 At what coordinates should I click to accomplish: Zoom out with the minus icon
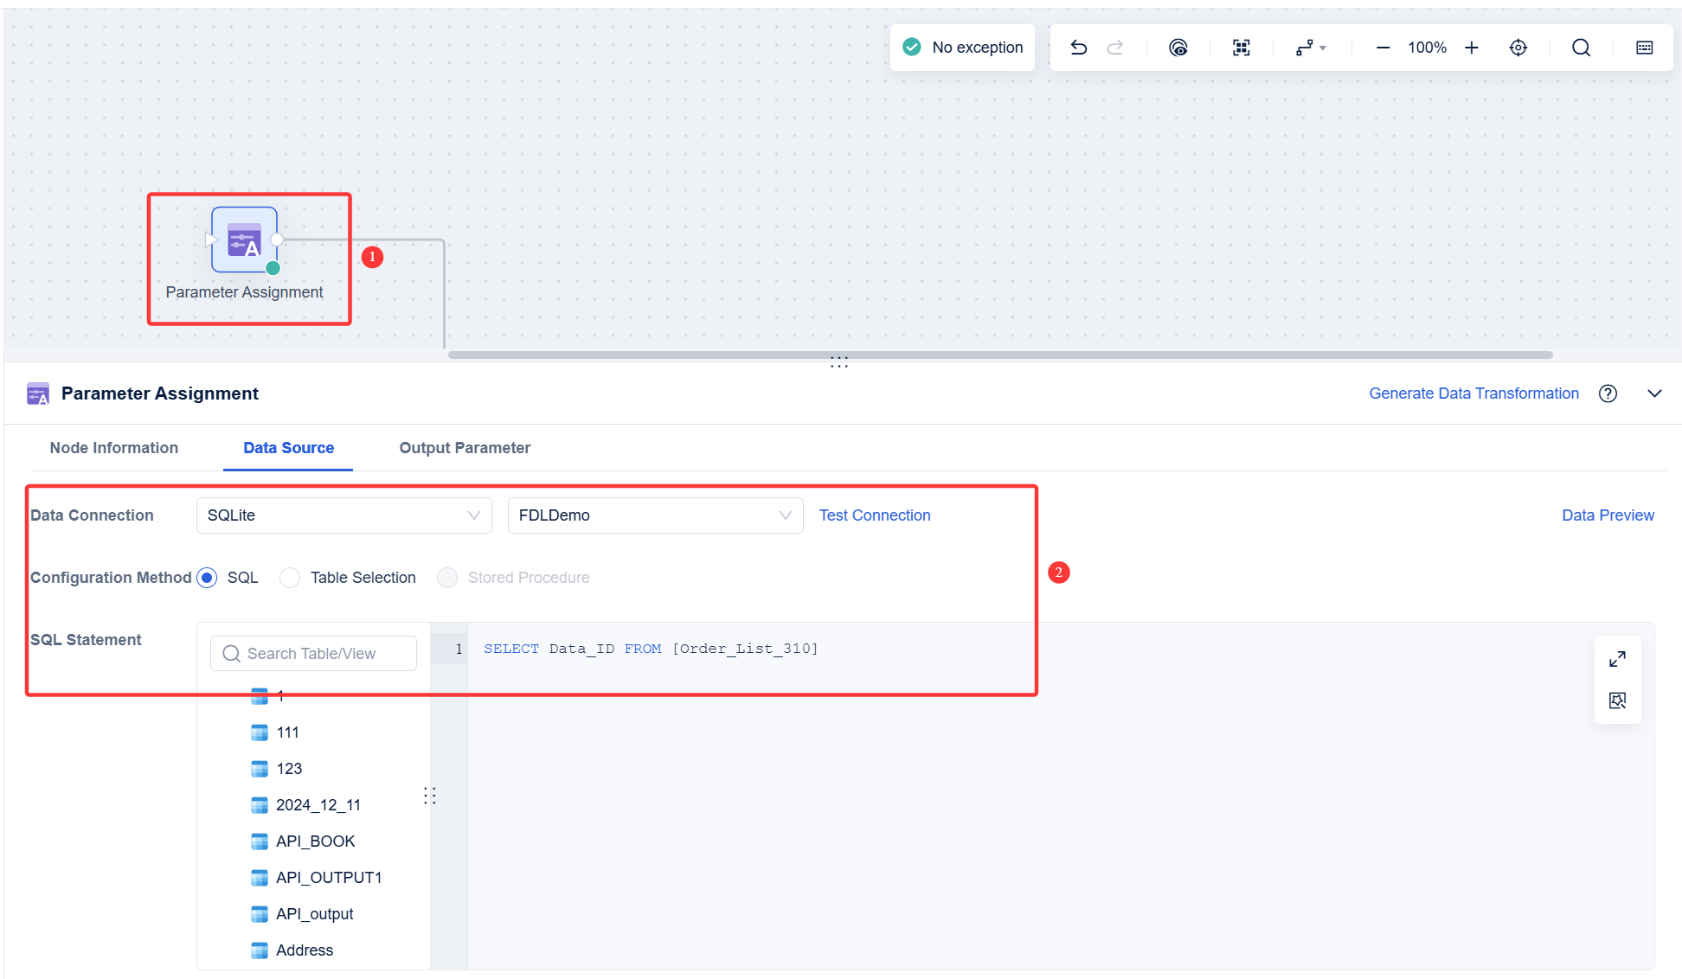(1383, 48)
